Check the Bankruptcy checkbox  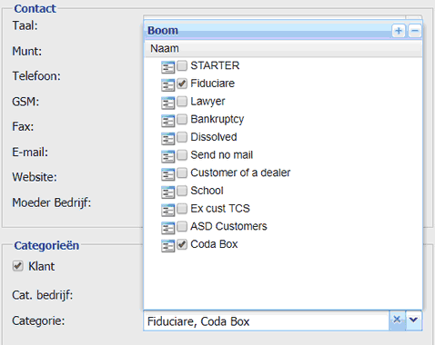182,119
